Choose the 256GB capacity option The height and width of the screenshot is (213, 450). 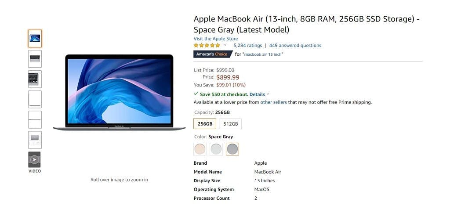pos(205,124)
